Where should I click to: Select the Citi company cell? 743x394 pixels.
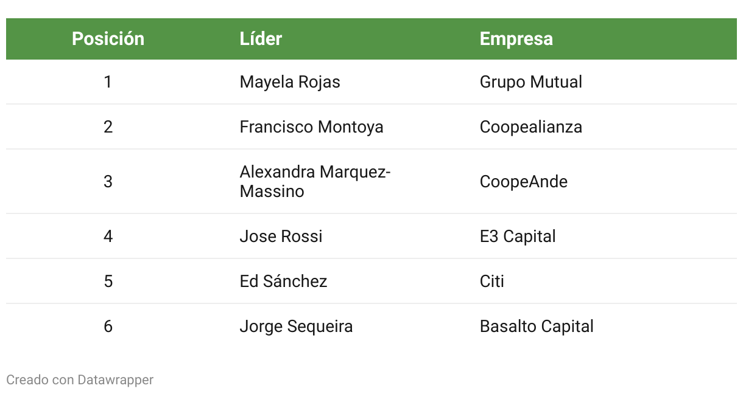point(492,282)
